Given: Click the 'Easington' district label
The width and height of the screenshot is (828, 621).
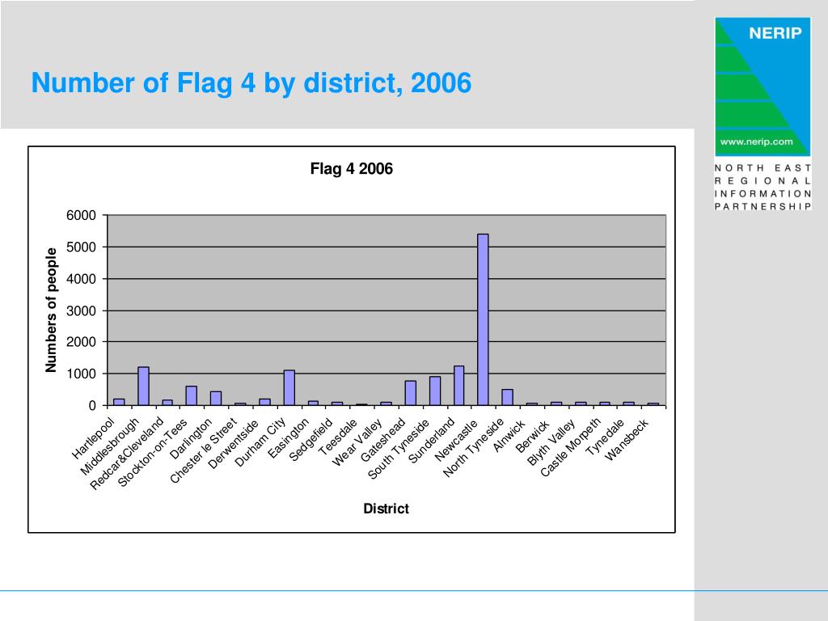Looking at the screenshot, I should [288, 439].
